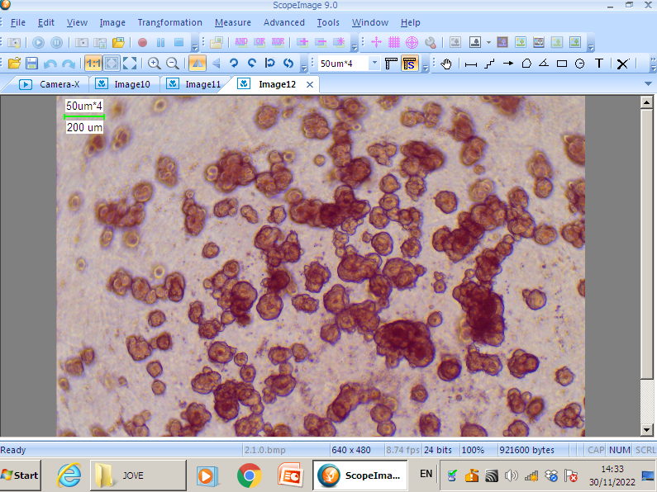Open the 50um*4 calibration dropdown
Viewport: 657px width, 492px height.
[x=374, y=64]
